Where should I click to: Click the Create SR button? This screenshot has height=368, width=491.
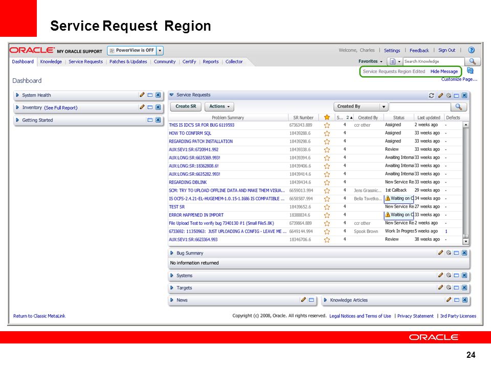click(x=186, y=106)
